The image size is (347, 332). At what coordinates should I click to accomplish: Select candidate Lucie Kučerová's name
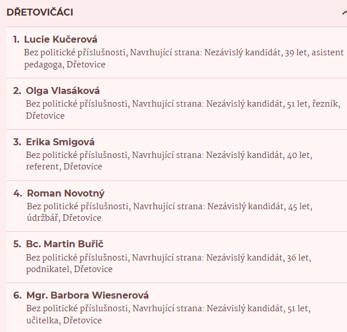pyautogui.click(x=61, y=39)
